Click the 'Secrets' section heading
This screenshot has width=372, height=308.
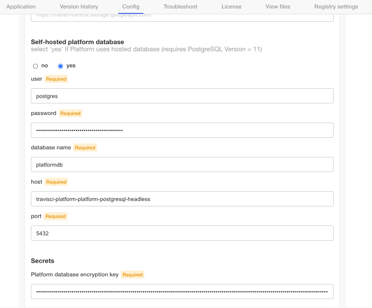click(x=42, y=261)
